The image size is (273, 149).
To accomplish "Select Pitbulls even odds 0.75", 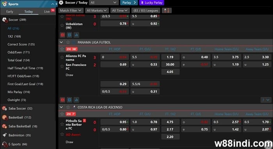I will coord(196,129).
